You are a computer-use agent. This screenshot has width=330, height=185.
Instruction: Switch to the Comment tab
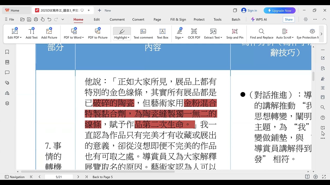coord(117,19)
